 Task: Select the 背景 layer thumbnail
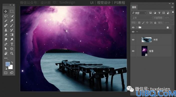point(145,51)
